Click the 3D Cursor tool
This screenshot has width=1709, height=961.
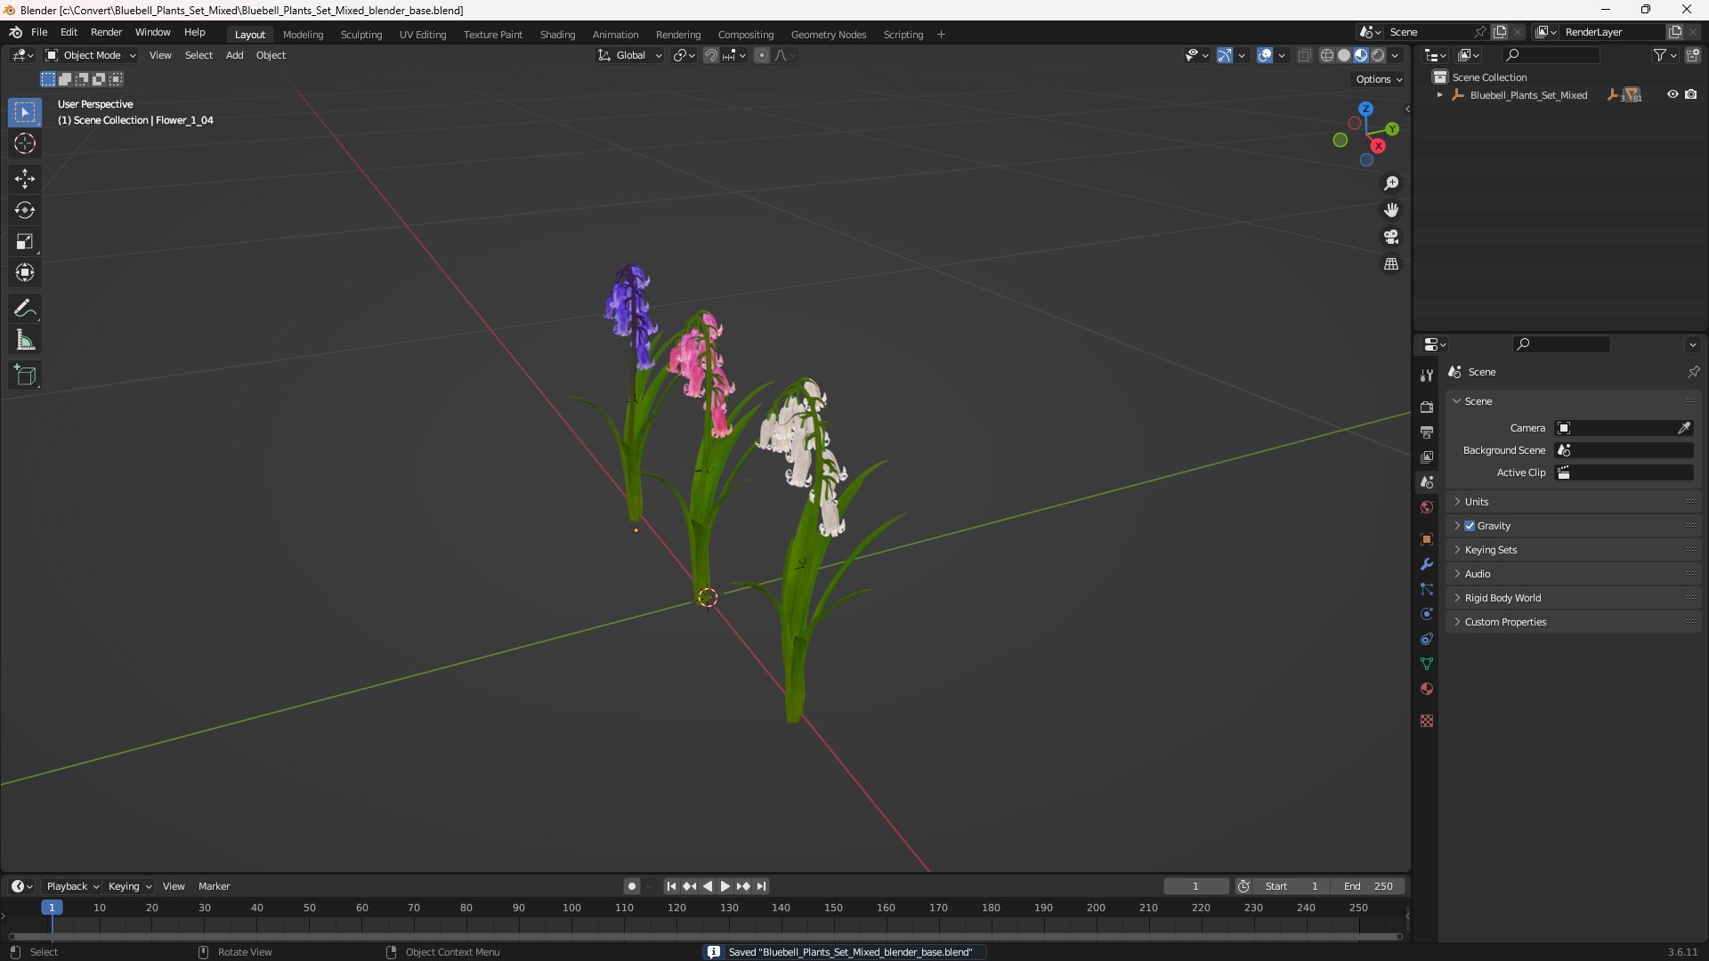point(25,143)
